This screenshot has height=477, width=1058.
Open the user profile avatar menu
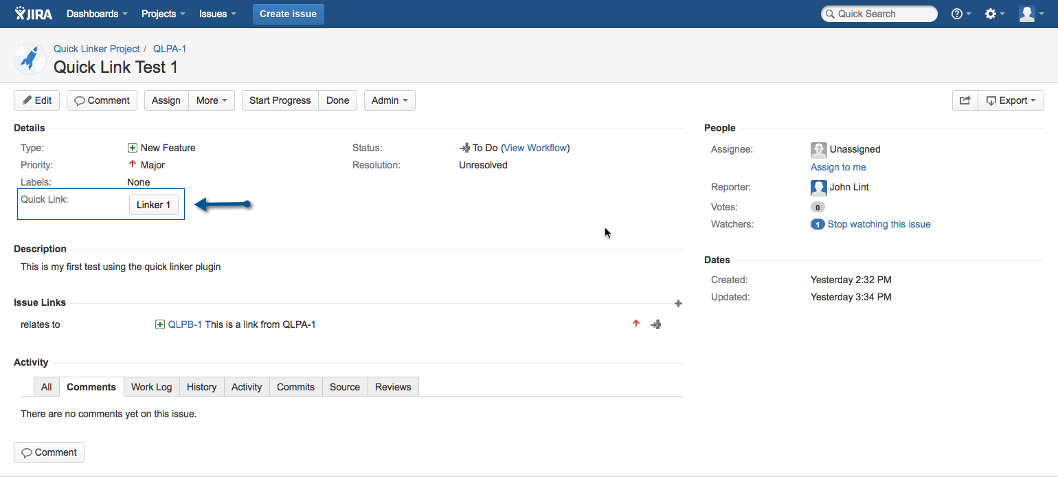point(1031,14)
